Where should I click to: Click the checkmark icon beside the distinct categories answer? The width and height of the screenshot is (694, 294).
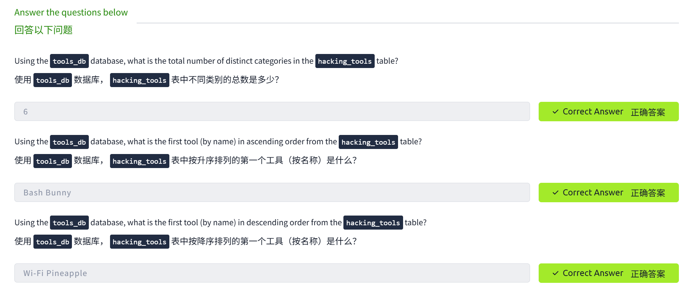tap(556, 112)
